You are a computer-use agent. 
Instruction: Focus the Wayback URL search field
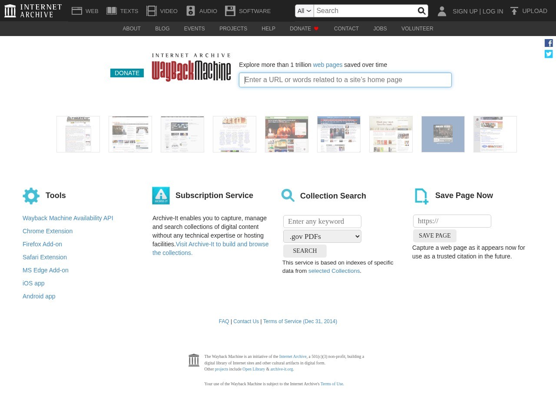pyautogui.click(x=345, y=80)
